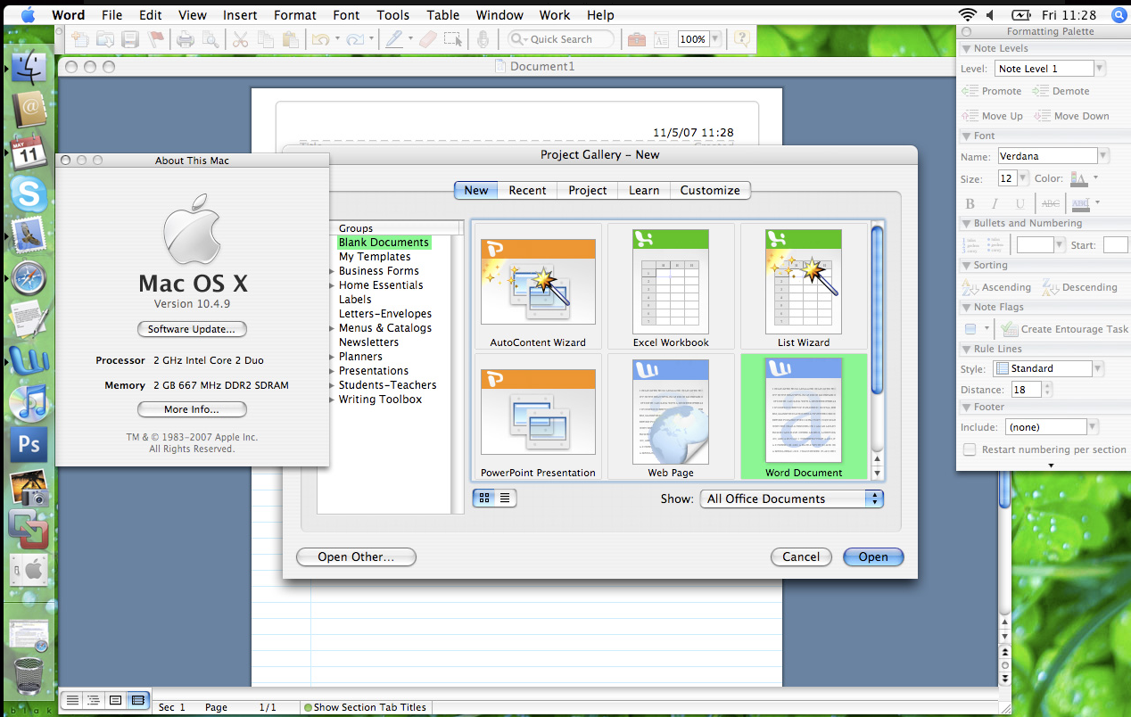Image resolution: width=1131 pixels, height=717 pixels.
Task: Select the Eraser tool in toolbar
Action: pyautogui.click(x=428, y=39)
